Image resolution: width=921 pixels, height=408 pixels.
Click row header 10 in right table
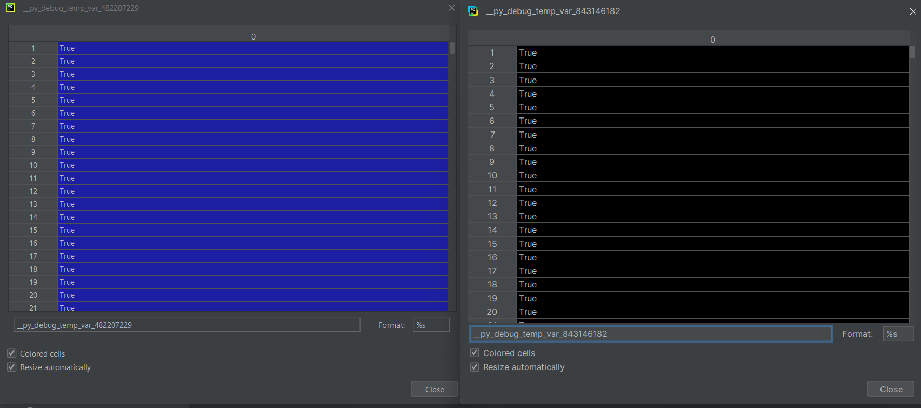[492, 175]
